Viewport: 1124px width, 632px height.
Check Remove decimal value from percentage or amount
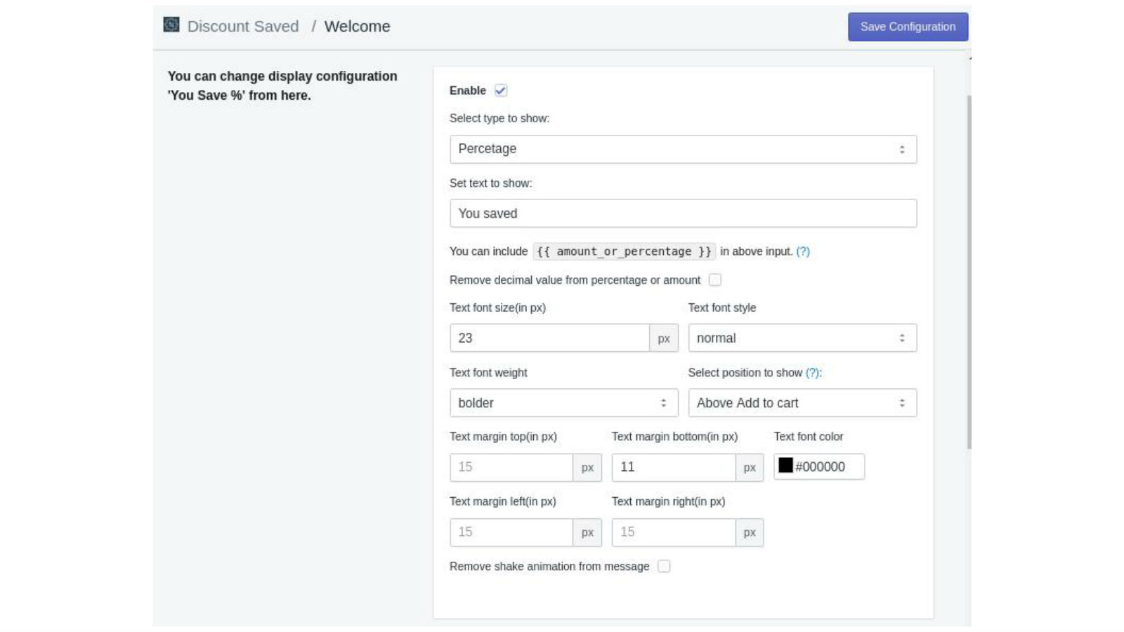pos(715,279)
